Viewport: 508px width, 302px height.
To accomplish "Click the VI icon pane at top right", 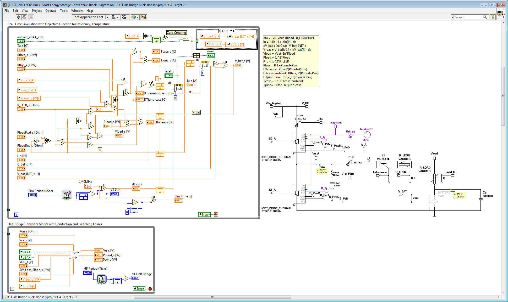I will click(501, 14).
